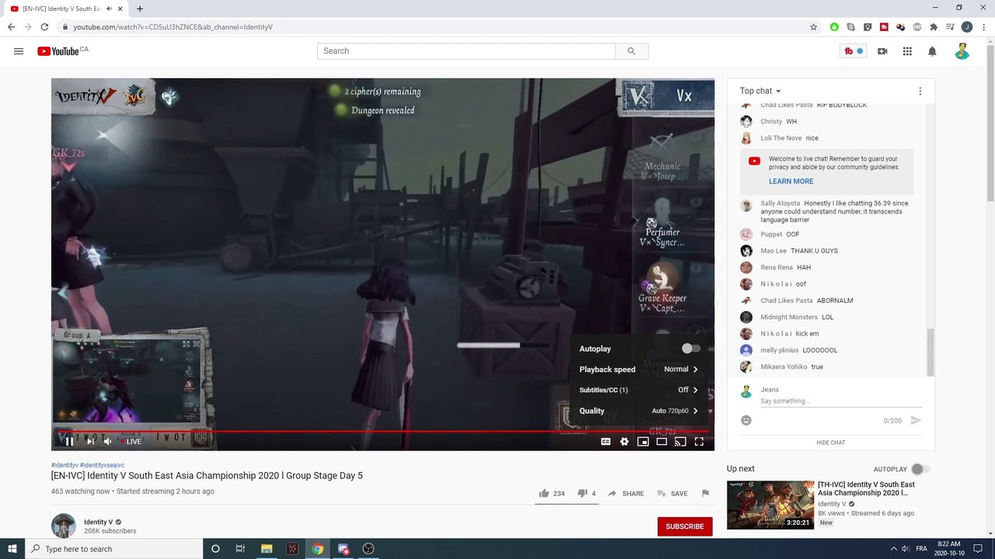Open the Create video camera icon

(x=882, y=51)
